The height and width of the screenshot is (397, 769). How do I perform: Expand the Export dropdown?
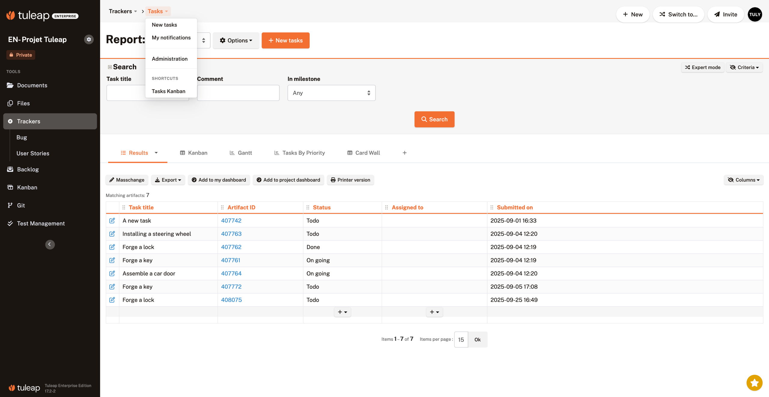pyautogui.click(x=168, y=180)
